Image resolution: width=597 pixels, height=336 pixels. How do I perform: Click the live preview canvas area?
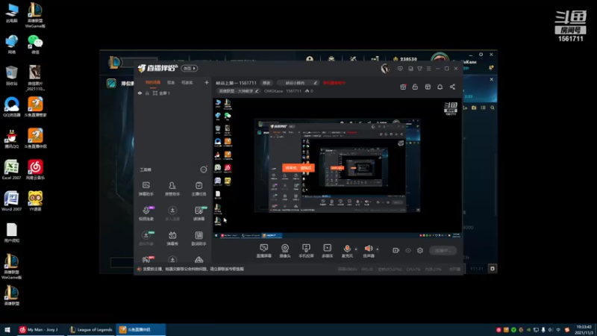click(x=337, y=169)
